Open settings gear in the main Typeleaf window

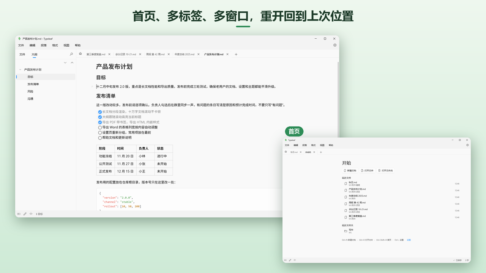tap(335, 45)
